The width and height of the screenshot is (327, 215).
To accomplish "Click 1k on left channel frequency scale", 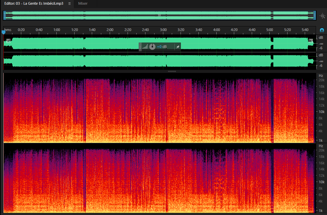I will click(x=321, y=140).
